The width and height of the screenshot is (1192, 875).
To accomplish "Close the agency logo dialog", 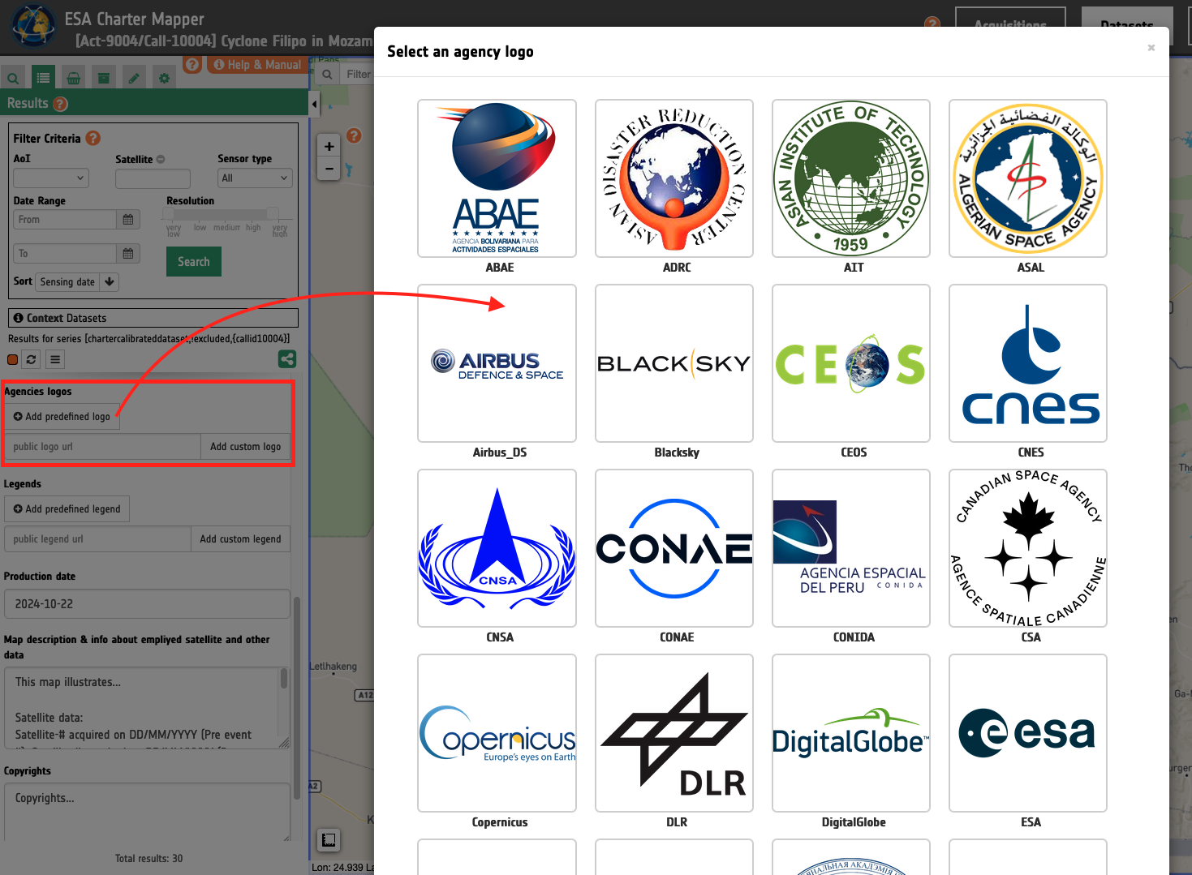I will tap(1151, 48).
